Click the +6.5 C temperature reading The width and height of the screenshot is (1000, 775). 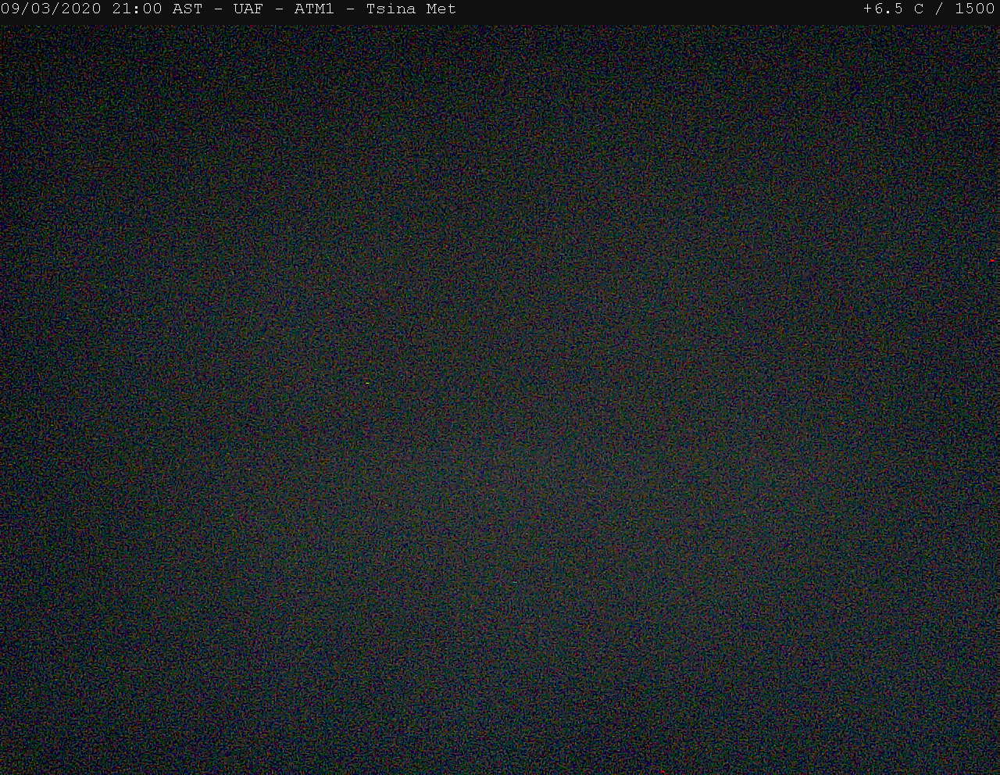coord(893,9)
